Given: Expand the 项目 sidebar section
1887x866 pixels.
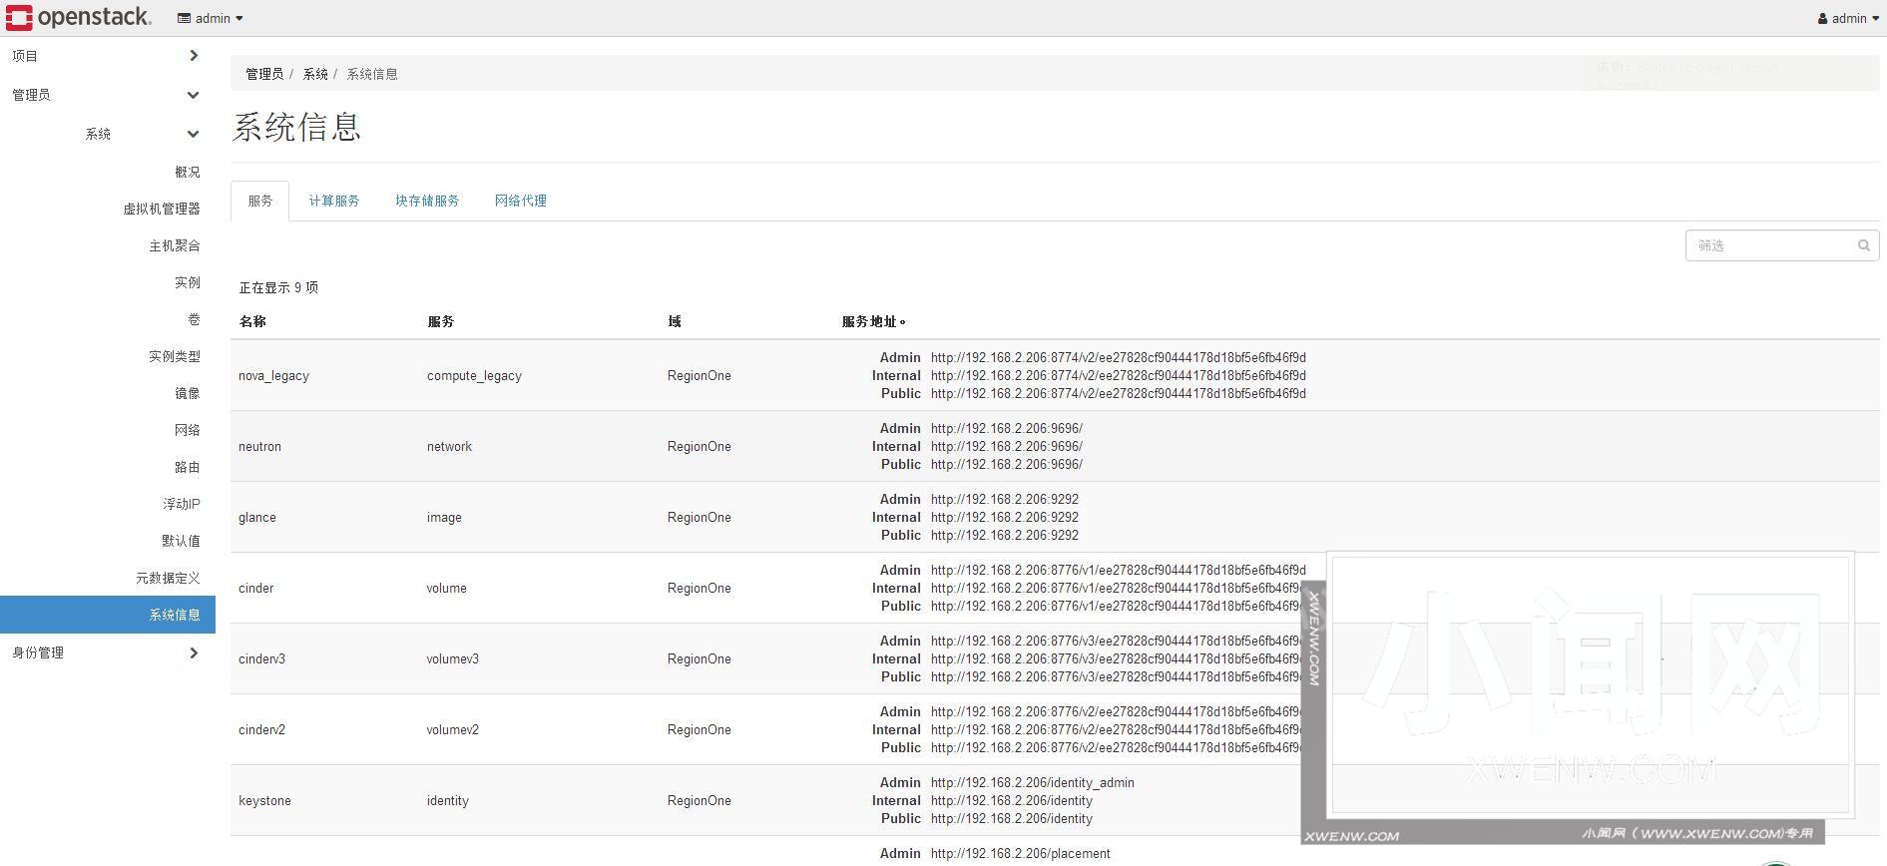Looking at the screenshot, I should tap(107, 56).
